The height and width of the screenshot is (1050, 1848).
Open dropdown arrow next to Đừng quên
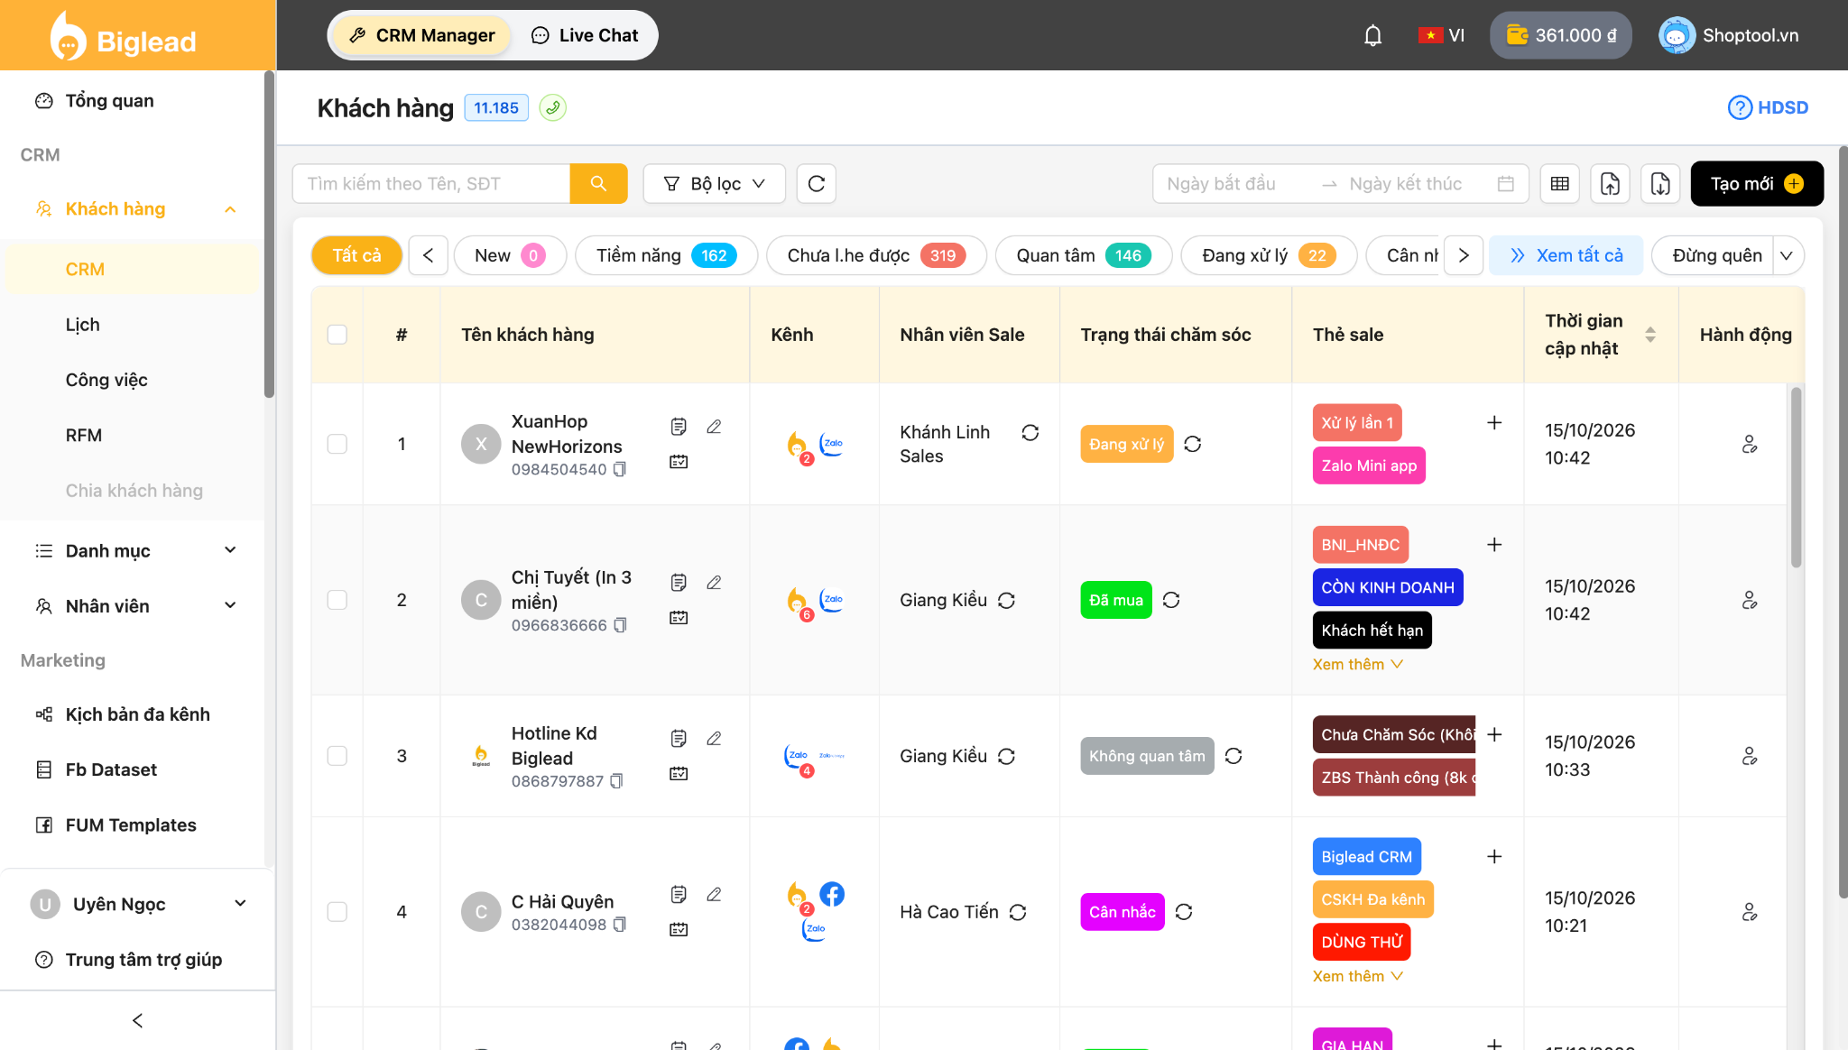[x=1787, y=255]
